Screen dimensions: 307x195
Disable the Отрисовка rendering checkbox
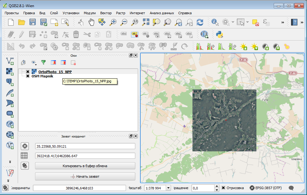click(223, 188)
